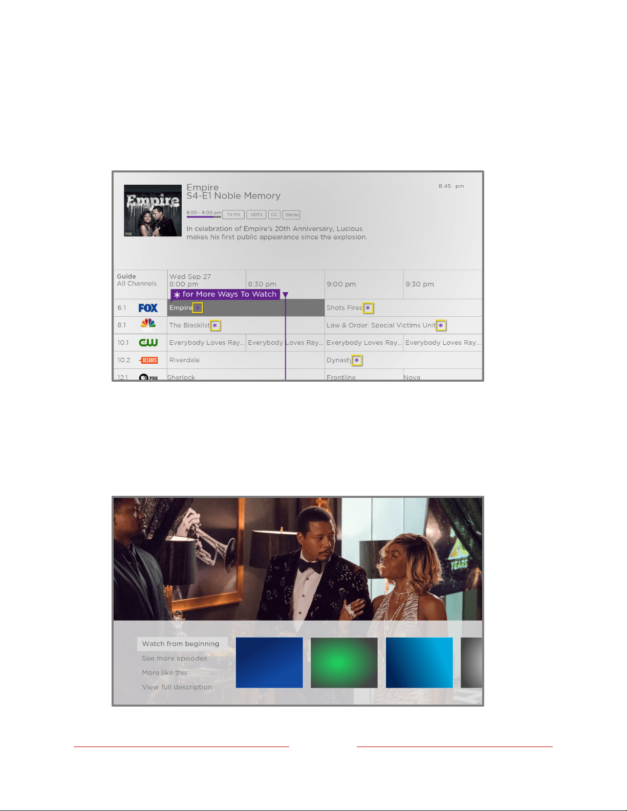Select the Sherlock program cell
Image resolution: width=627 pixels, height=811 pixels.
click(x=246, y=376)
